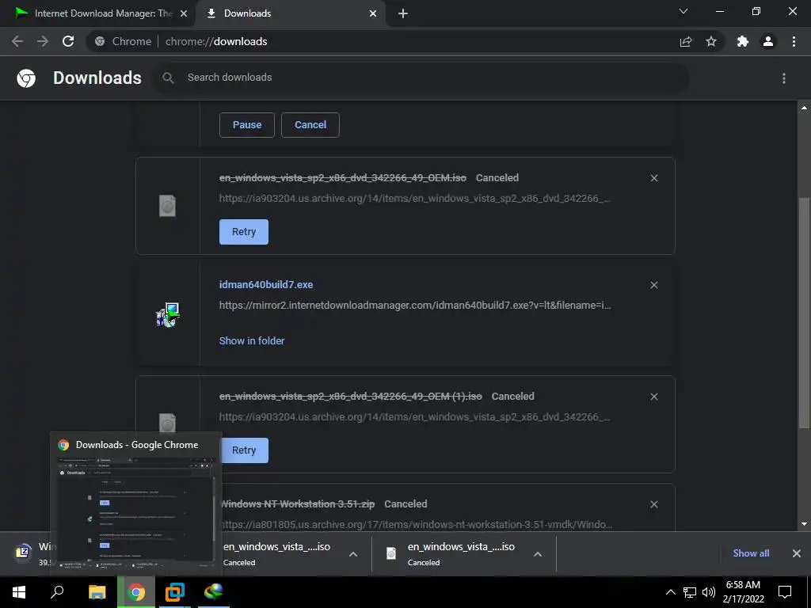Retry en_windows_vista OEM.iso download

click(244, 232)
